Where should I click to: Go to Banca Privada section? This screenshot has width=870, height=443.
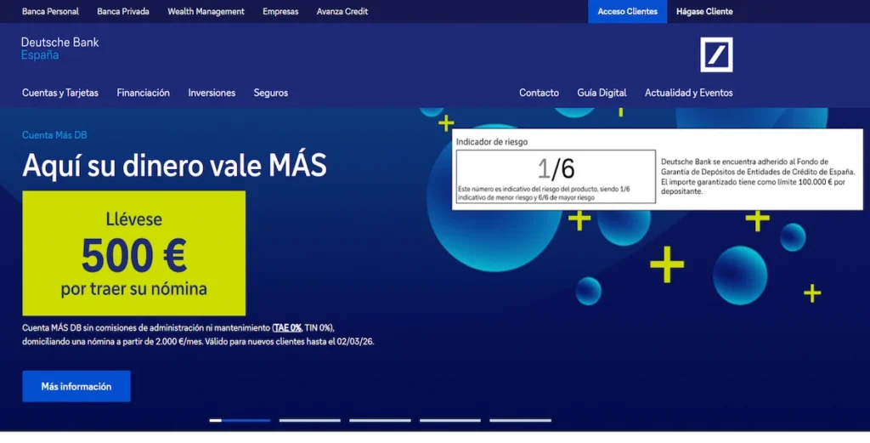coord(123,11)
